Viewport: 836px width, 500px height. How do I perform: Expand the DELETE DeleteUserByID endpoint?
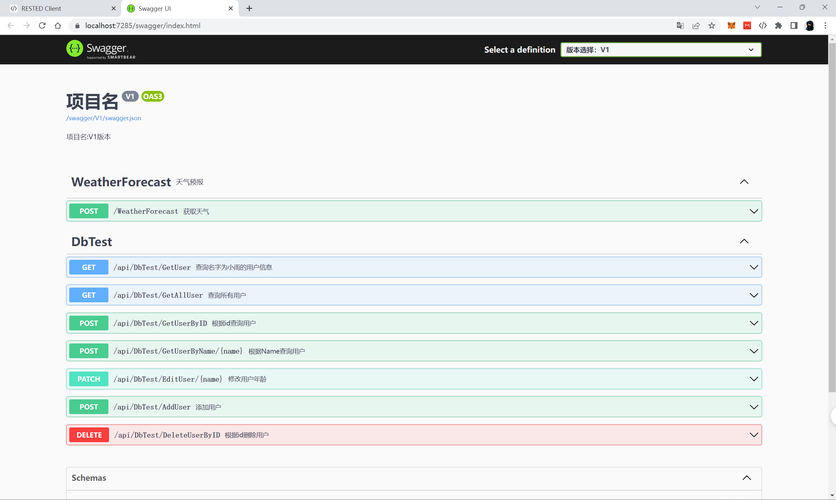coord(754,435)
